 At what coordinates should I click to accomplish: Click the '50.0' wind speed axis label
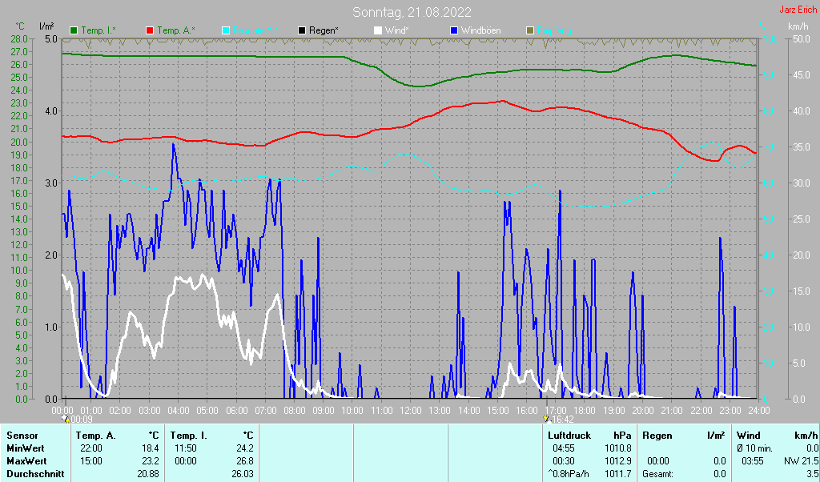coord(802,38)
